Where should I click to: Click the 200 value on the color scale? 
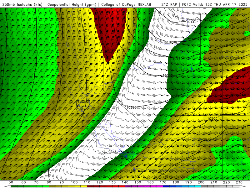pyautogui.click(x=201, y=182)
